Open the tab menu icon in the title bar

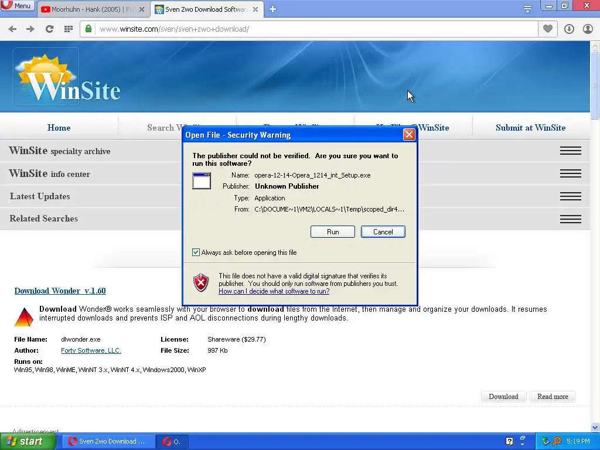[x=527, y=9]
